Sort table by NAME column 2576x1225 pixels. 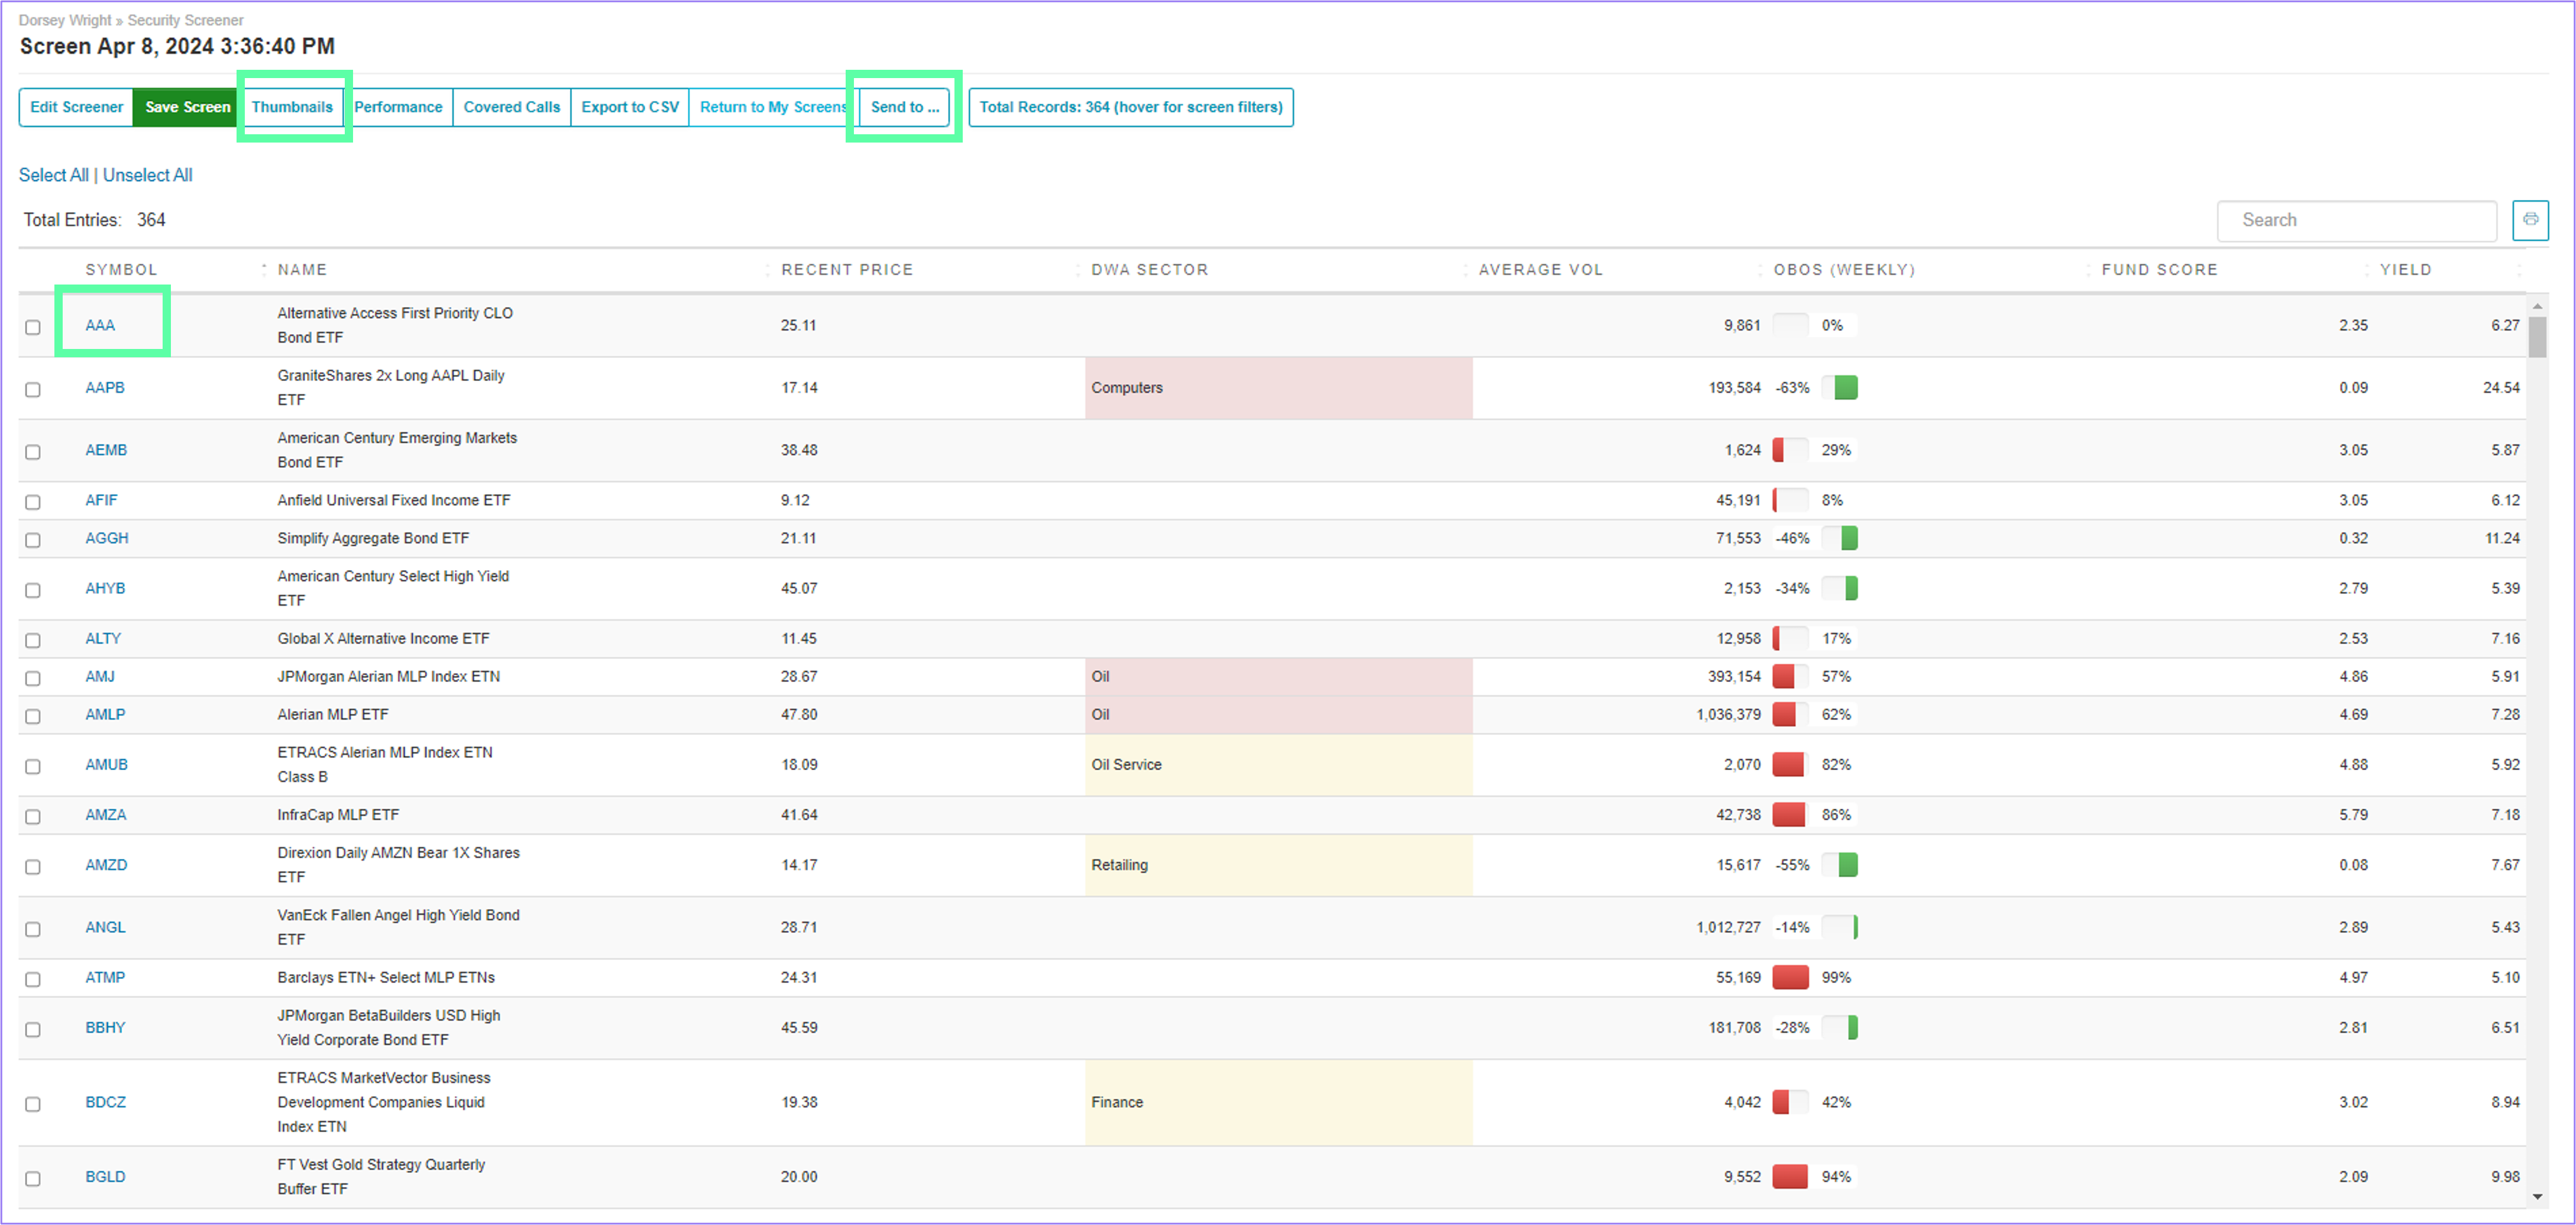[x=302, y=270]
